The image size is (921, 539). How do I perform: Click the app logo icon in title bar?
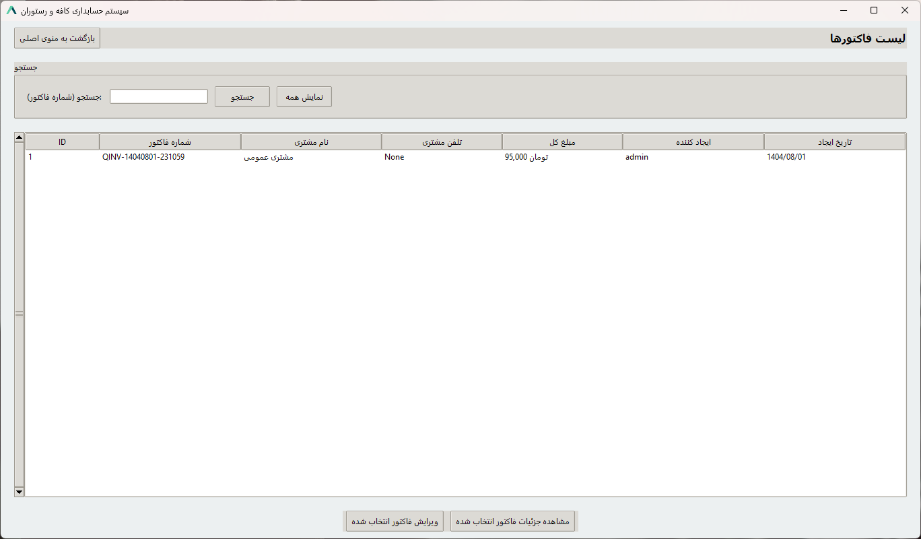click(11, 11)
